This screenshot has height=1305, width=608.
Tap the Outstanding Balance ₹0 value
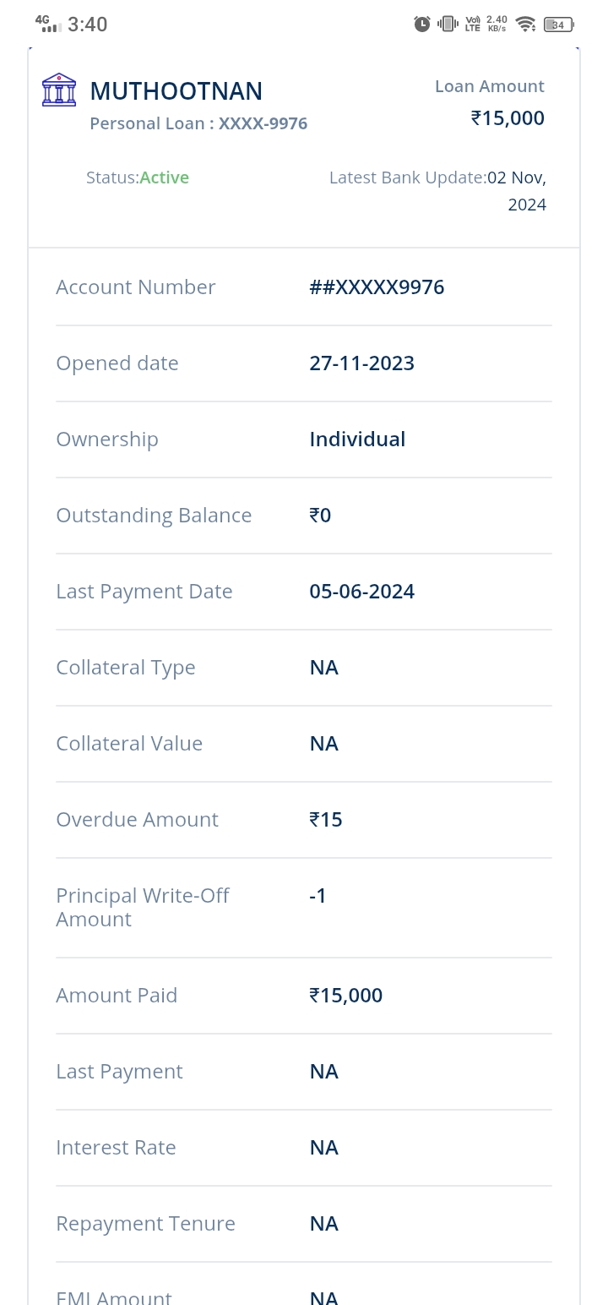[320, 516]
